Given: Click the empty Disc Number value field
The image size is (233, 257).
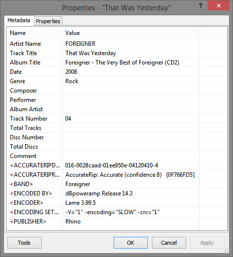Looking at the screenshot, I should point(131,137).
